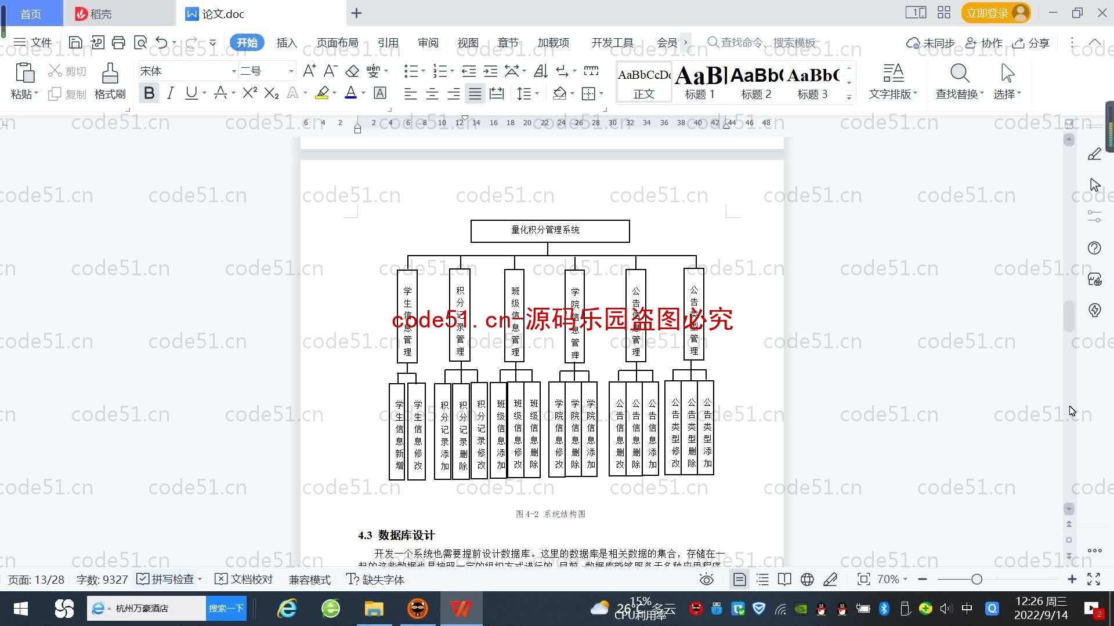Click the 插入 menu item
This screenshot has height=626, width=1114.
coord(286,42)
